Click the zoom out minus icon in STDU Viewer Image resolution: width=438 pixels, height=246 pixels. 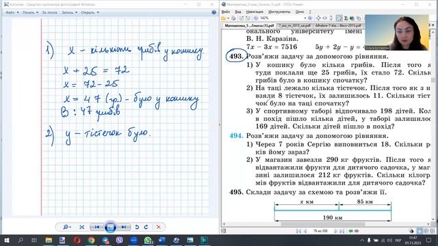click(256, 18)
